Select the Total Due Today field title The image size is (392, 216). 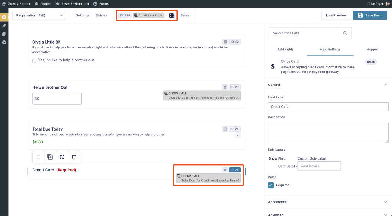[47, 129]
